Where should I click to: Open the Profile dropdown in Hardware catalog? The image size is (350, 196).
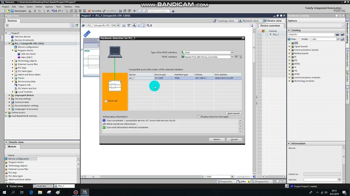pyautogui.click(x=338, y=39)
